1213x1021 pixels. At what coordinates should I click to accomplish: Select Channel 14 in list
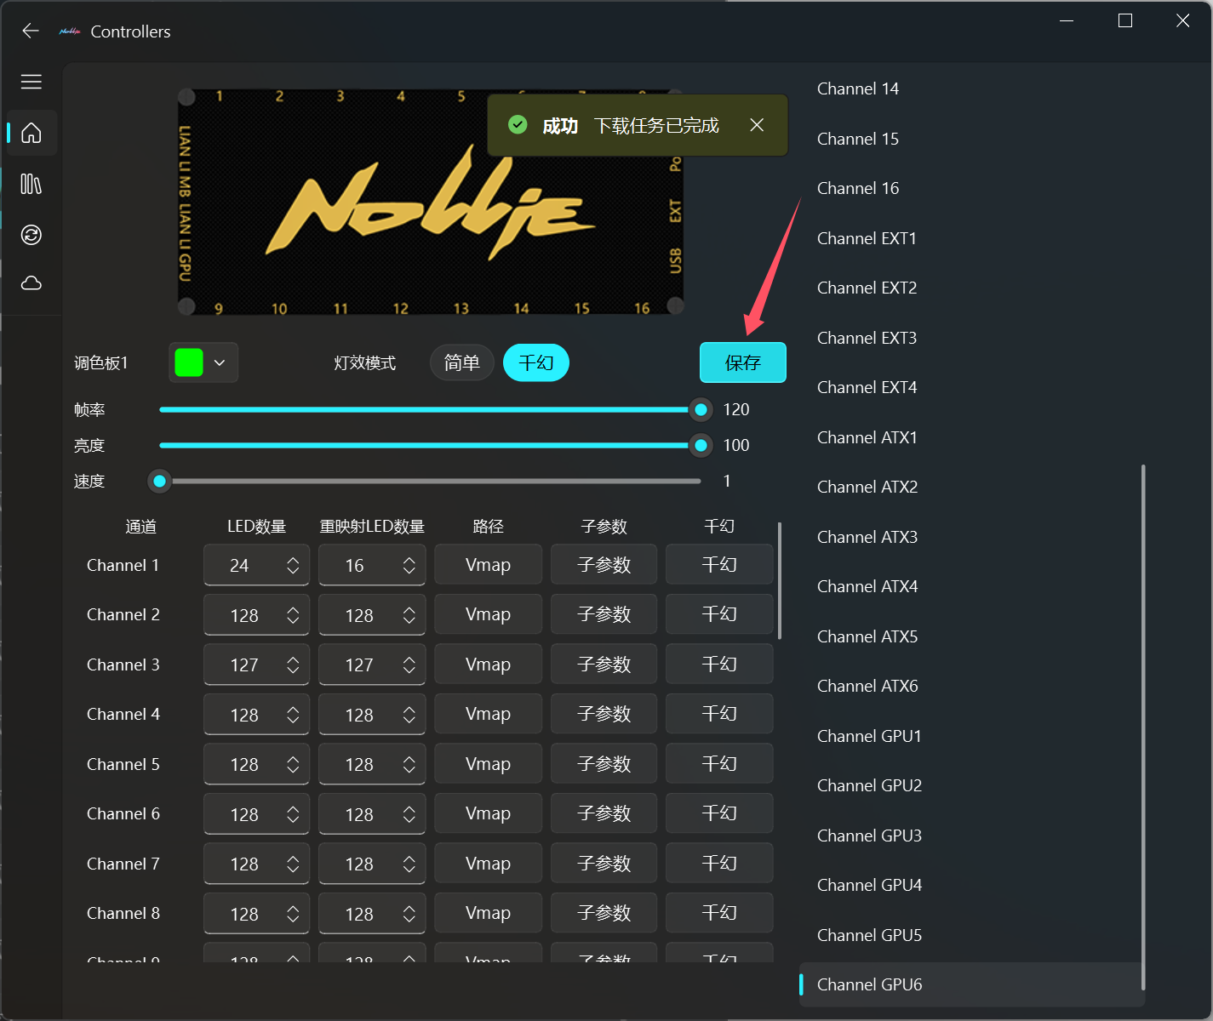[970, 88]
